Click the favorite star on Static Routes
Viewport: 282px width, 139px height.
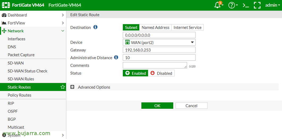pyautogui.click(x=63, y=87)
